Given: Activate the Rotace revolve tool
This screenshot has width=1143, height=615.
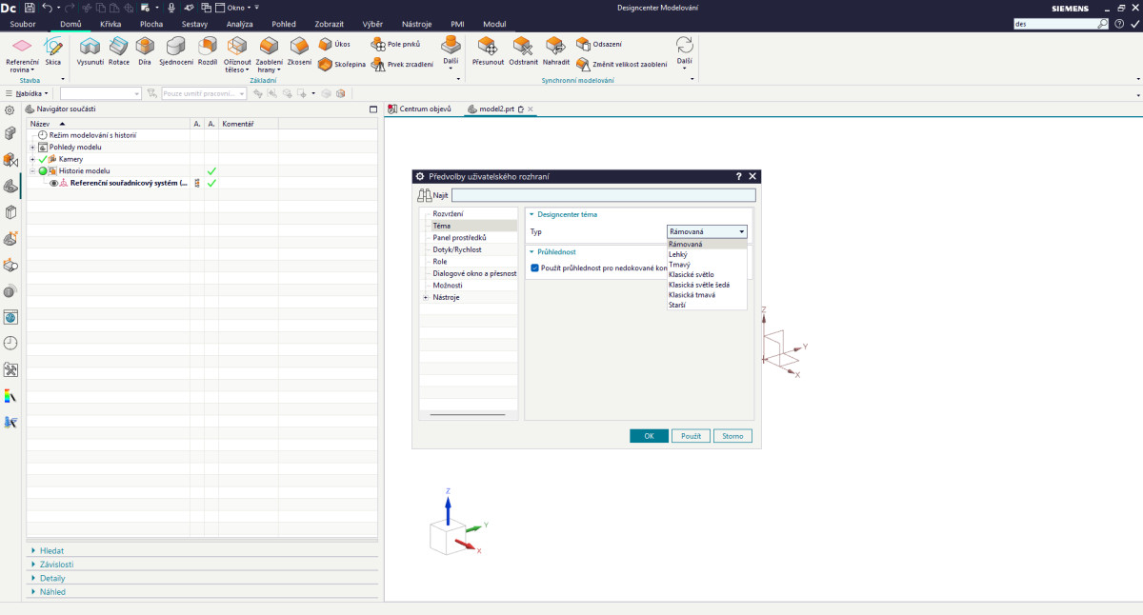Looking at the screenshot, I should click(x=119, y=49).
